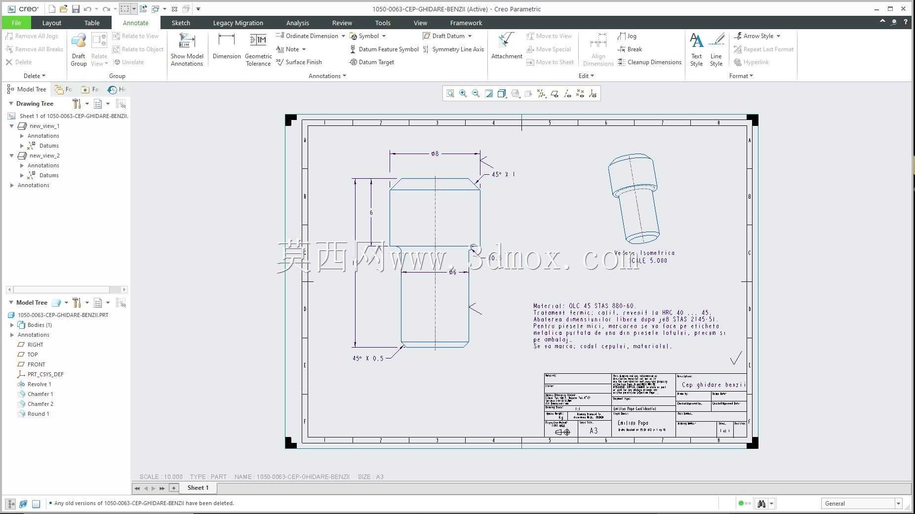Click the add new sheet plus button
Screen dimensions: 915x514
click(x=174, y=488)
